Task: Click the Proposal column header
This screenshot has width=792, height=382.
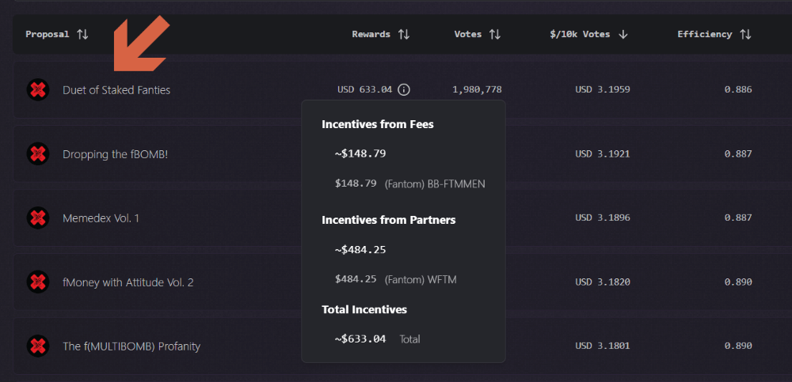Action: pos(48,34)
